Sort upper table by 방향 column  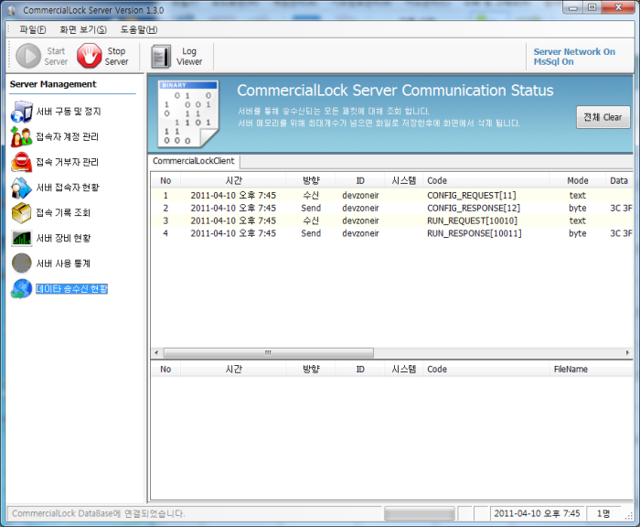tap(311, 180)
